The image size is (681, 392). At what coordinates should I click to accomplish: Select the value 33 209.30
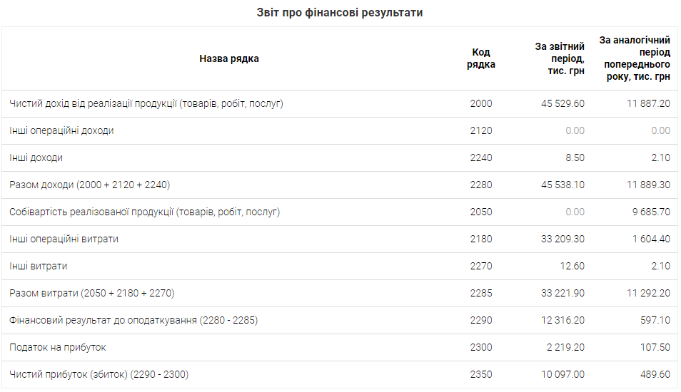click(562, 239)
